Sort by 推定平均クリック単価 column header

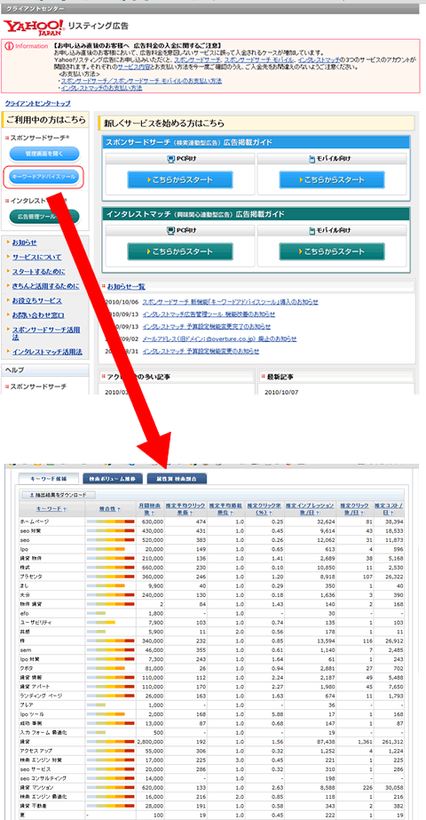tap(185, 509)
